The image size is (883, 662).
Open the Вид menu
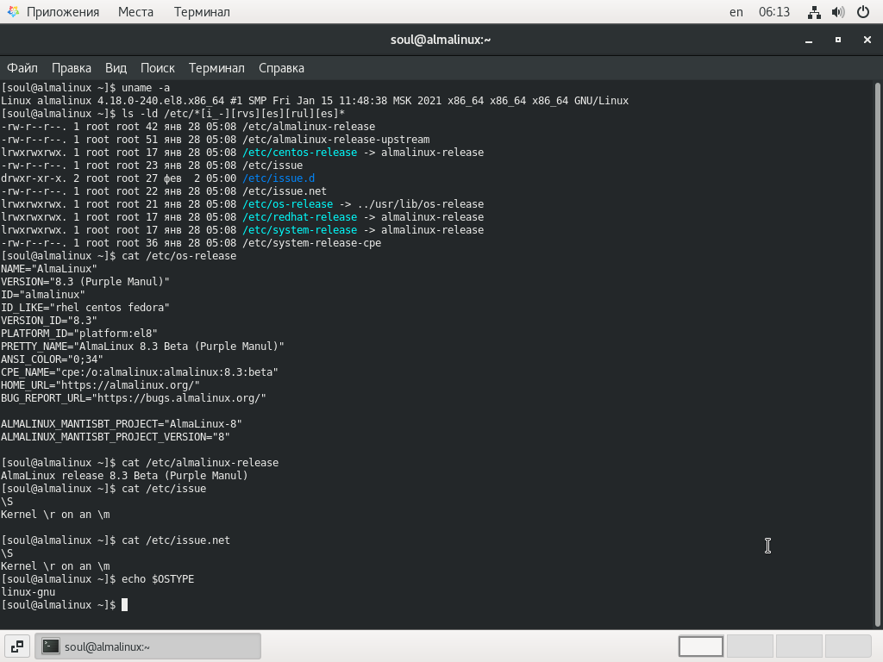tap(116, 68)
